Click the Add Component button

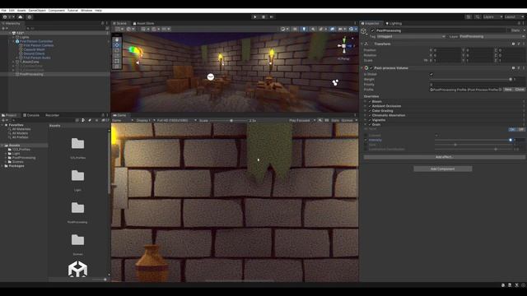pyautogui.click(x=443, y=169)
